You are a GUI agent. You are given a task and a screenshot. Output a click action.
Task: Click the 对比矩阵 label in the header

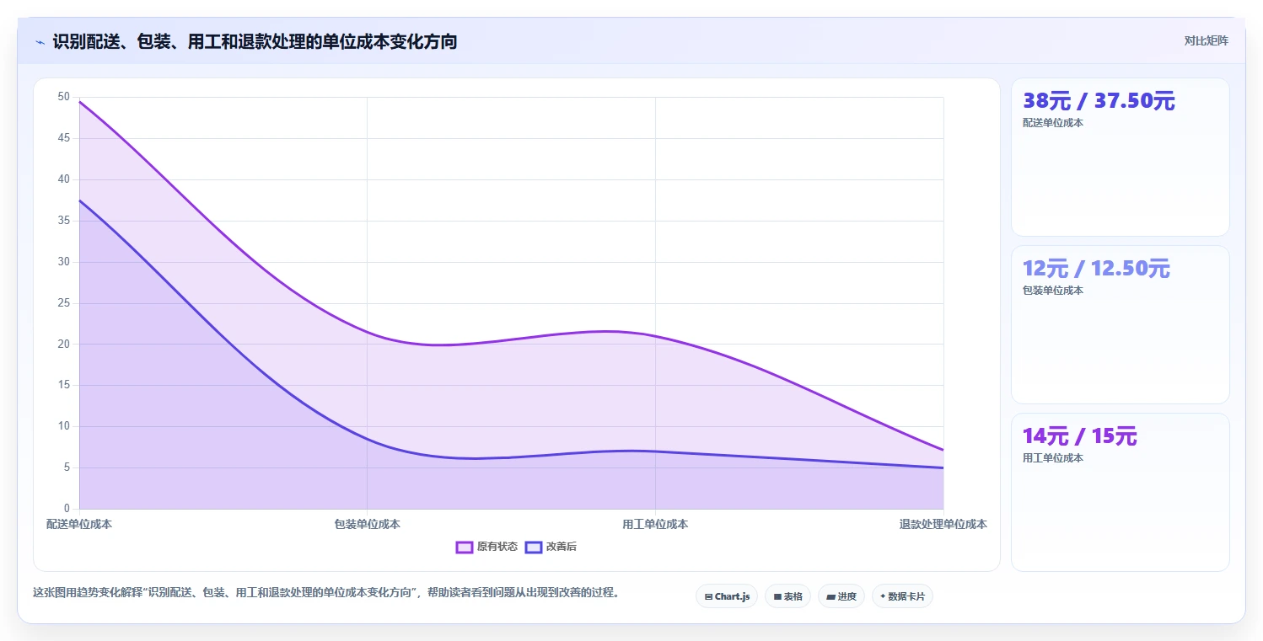click(x=1207, y=41)
